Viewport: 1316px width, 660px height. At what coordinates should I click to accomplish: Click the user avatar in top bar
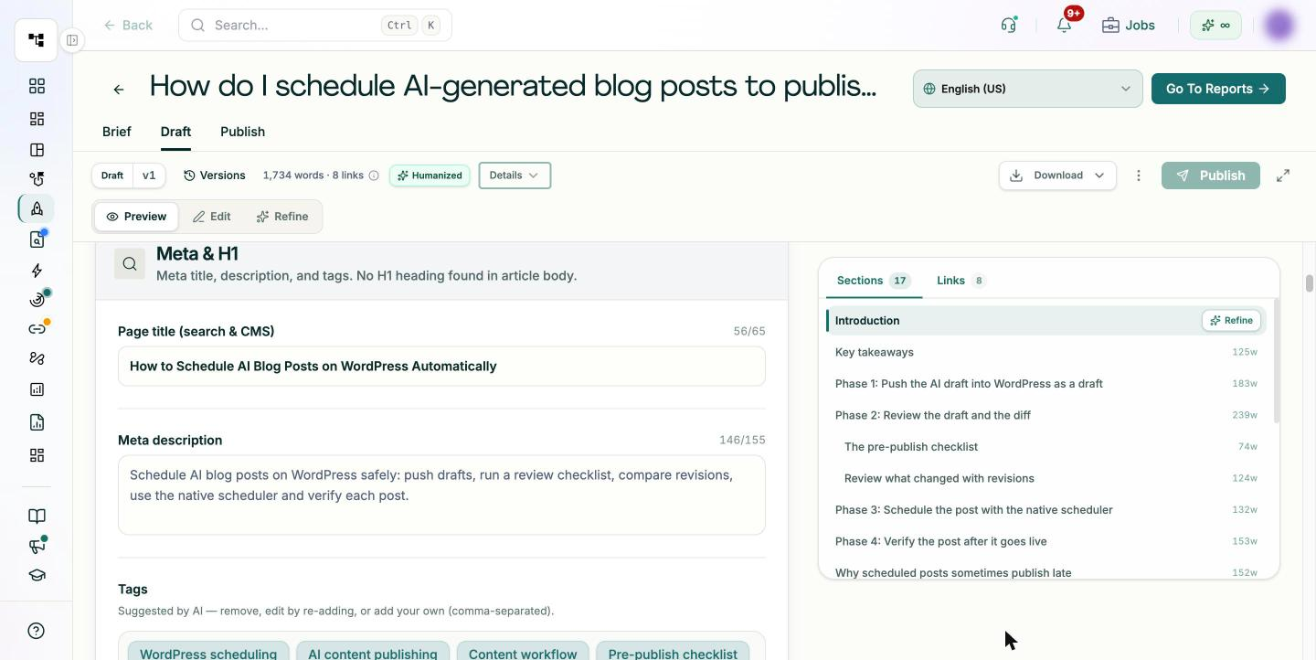click(1279, 25)
